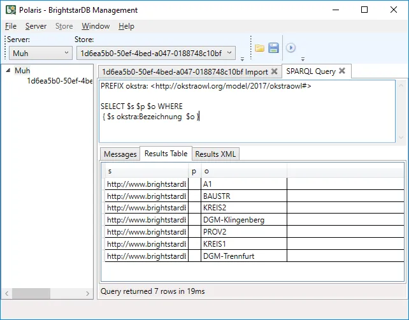Click the p column header
409x320 pixels.
click(x=194, y=171)
